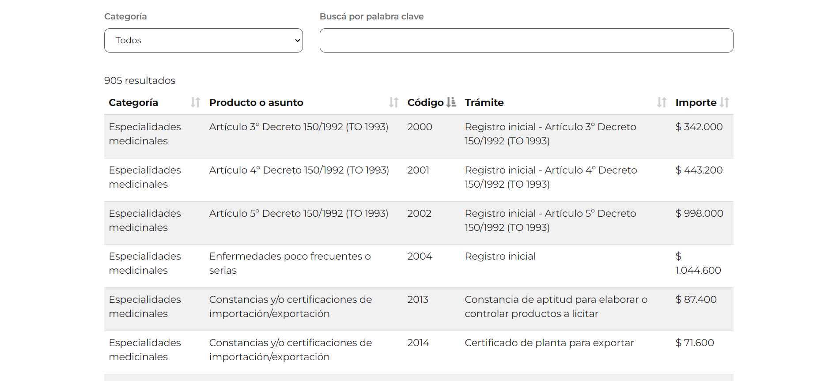Open the Categoría dropdown showing Todos
The image size is (836, 381).
(x=203, y=41)
